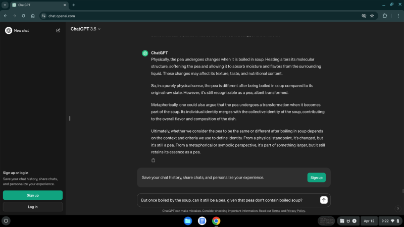Click the Chrome icon in the shelf

pyautogui.click(x=216, y=221)
